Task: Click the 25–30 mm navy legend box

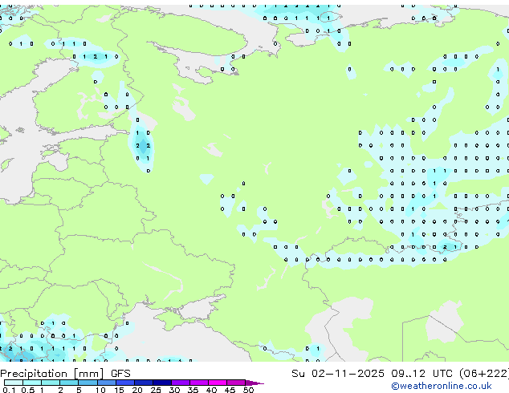Action: (x=162, y=383)
